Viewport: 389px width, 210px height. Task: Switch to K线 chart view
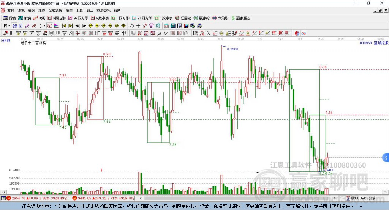point(39,18)
